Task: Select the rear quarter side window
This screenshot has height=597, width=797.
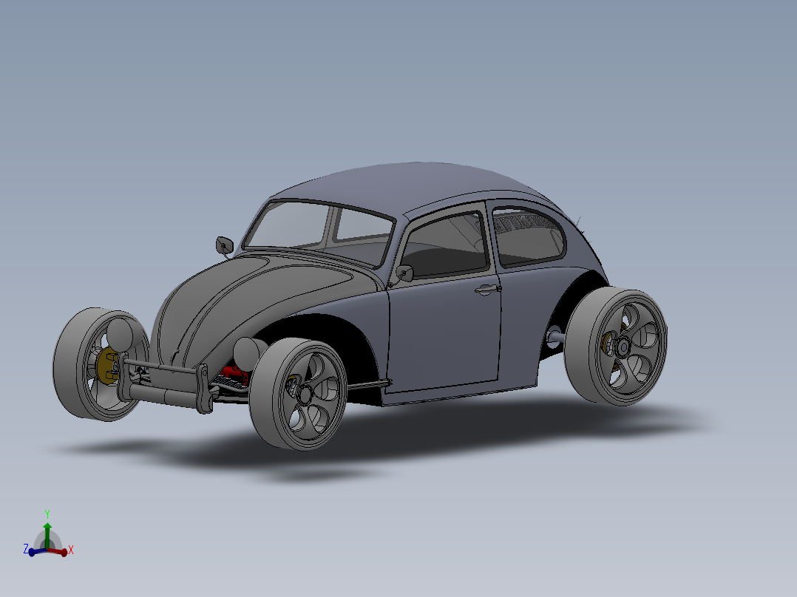Action: [x=528, y=238]
